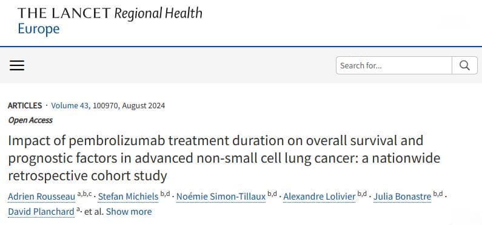Click affiliation superscript b,d after Michiels
The width and height of the screenshot is (482, 225).
[165, 194]
